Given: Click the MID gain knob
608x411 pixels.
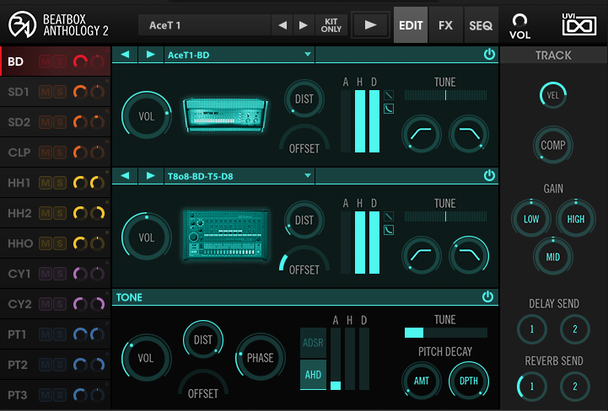Looking at the screenshot, I should pos(553,257).
